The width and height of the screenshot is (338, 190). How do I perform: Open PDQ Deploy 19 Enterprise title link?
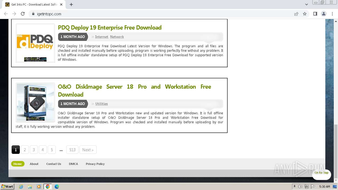click(110, 28)
